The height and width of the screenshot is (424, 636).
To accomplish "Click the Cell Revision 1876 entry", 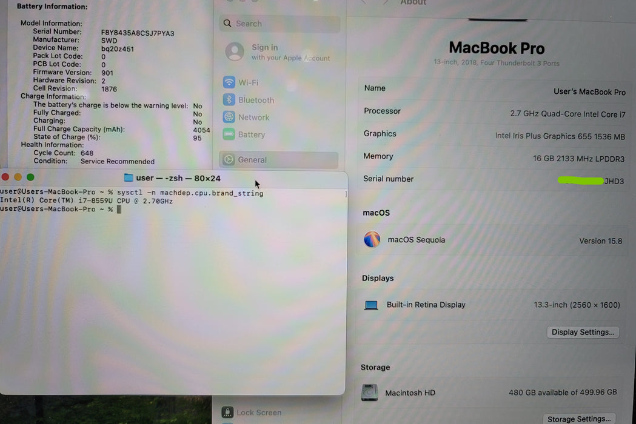I will point(75,88).
